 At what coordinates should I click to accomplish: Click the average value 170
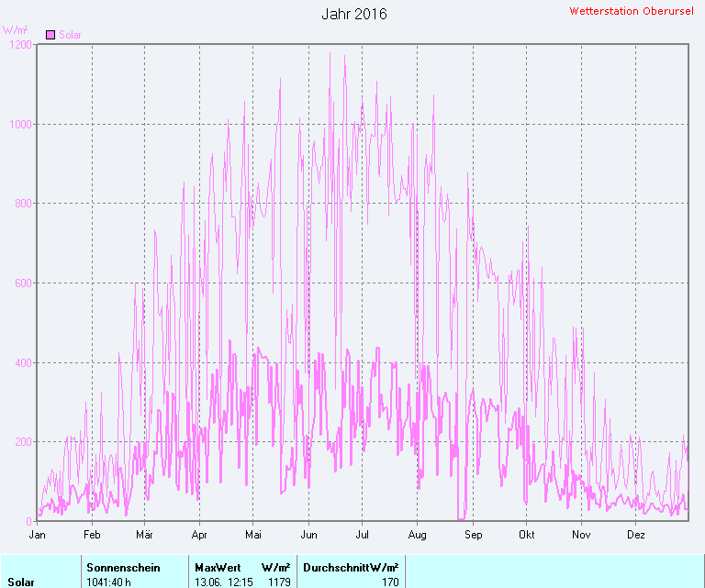(x=390, y=582)
